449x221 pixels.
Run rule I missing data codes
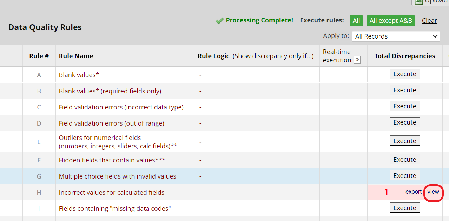click(x=404, y=208)
